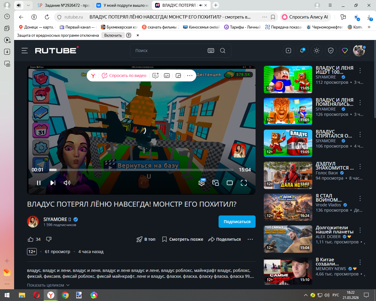Open ВЛАДУС И ЛЕНЯ ПОМЕНЯЛИСЬ video thumbnail
This screenshot has height=301, width=376.
(x=288, y=111)
